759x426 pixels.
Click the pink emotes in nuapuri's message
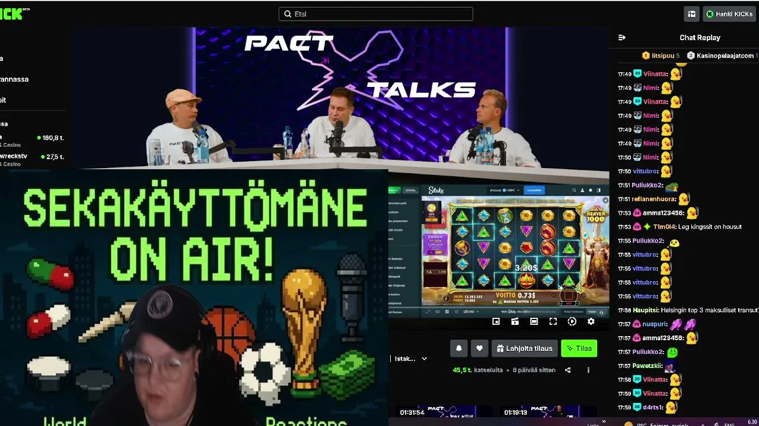coord(683,324)
